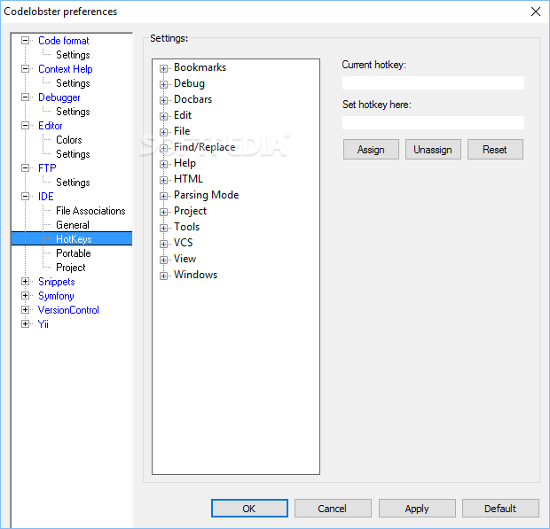The width and height of the screenshot is (550, 529).
Task: Expand the Docbars hotkey group
Action: click(x=163, y=100)
